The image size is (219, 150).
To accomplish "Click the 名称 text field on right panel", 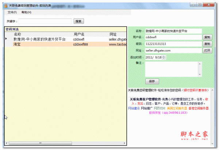I will pos(173,31).
